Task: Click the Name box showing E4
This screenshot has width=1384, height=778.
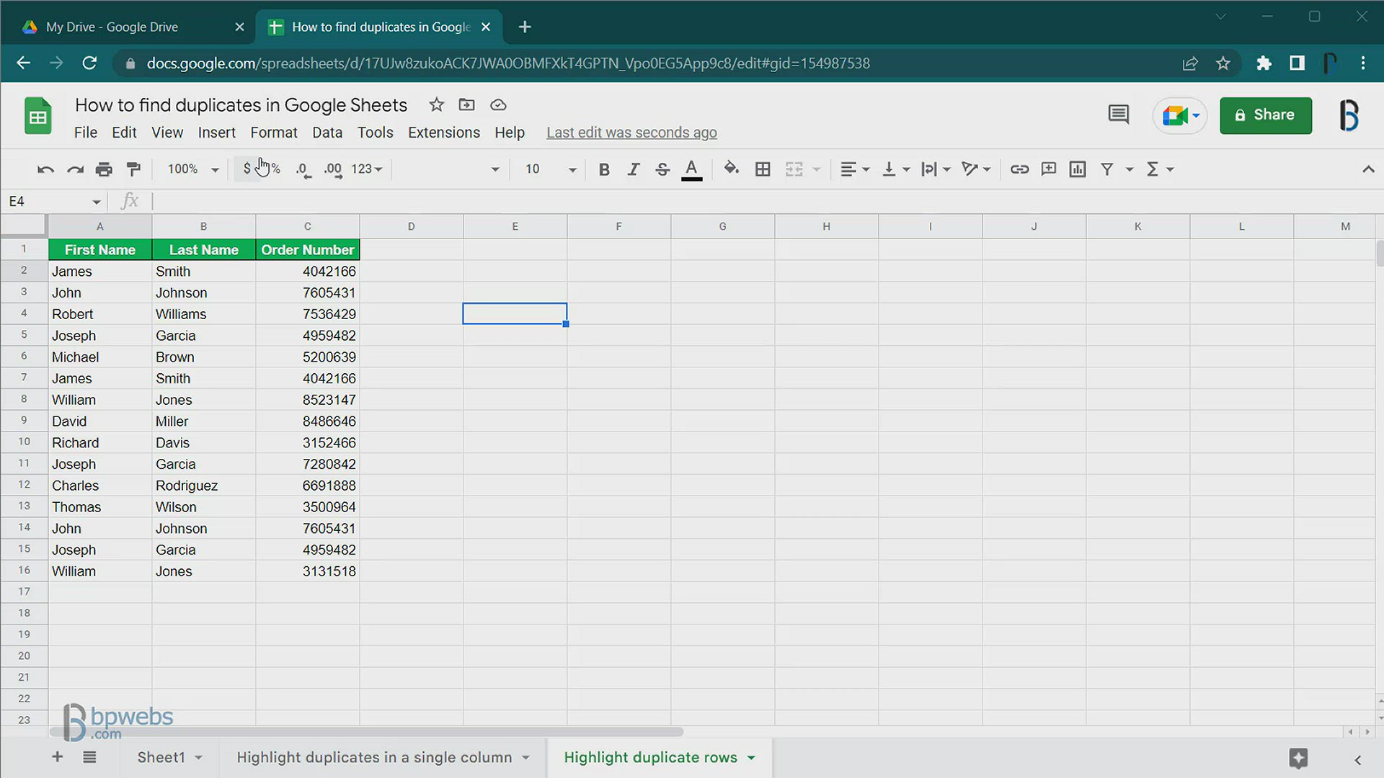Action: [53, 202]
